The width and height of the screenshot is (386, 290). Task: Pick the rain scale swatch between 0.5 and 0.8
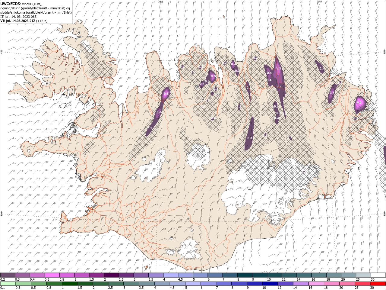39,284
